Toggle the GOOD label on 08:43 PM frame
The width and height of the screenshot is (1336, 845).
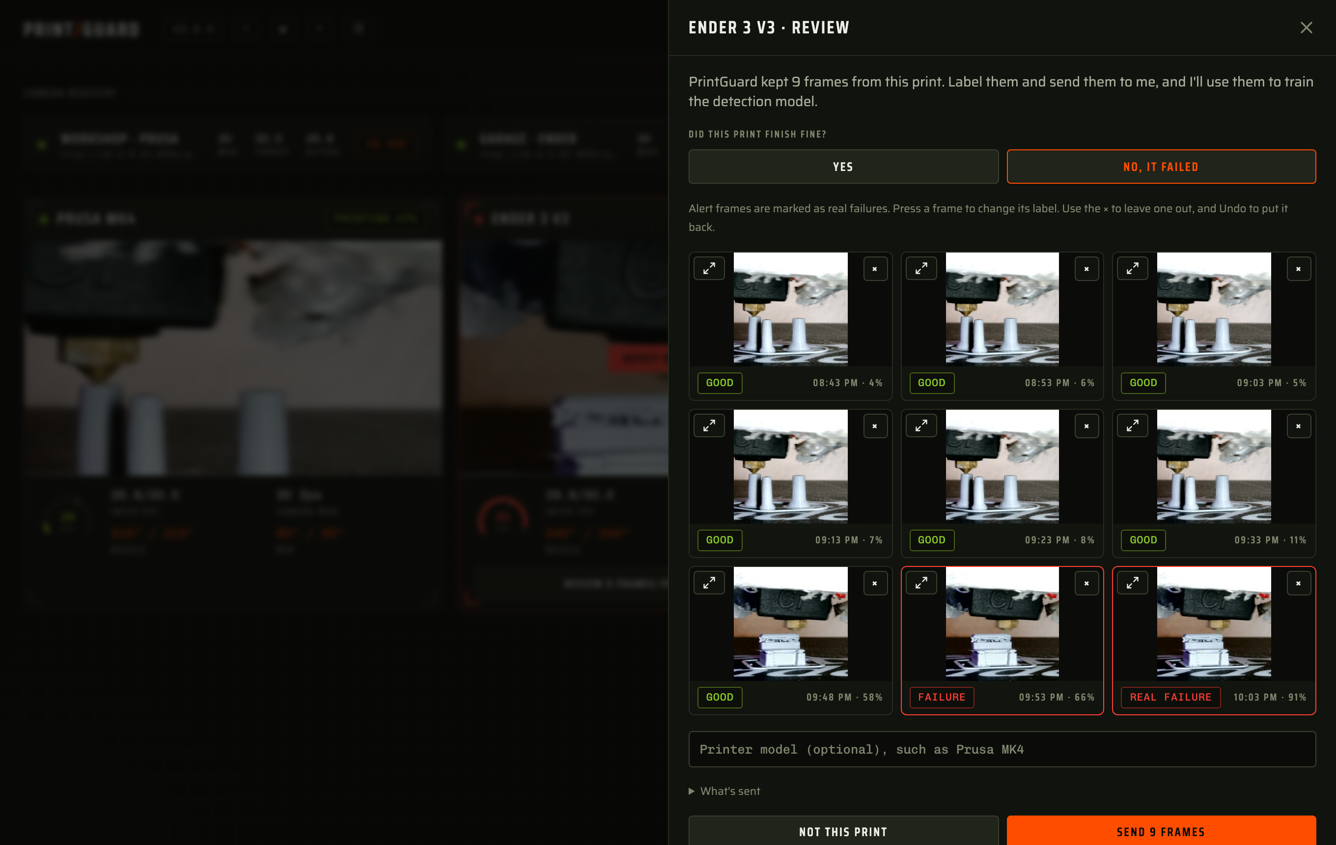coord(720,383)
